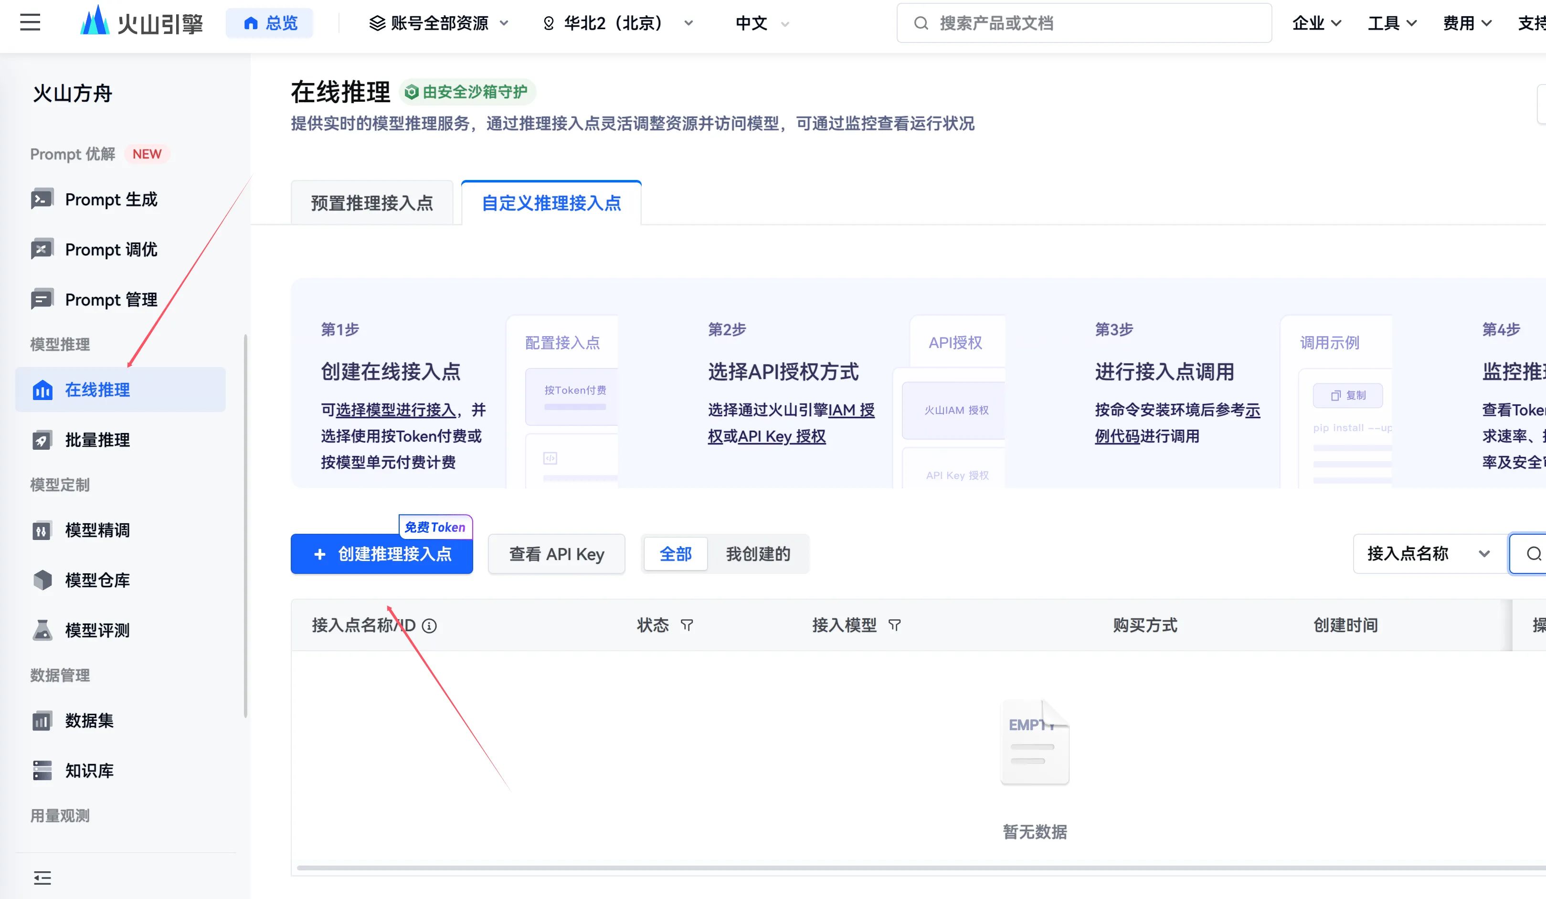Click the NEW tag beside Prompt 优解
Viewport: 1546px width, 899px height.
point(147,154)
